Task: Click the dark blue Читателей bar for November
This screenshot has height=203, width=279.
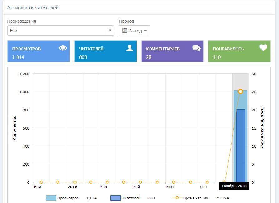Action: pyautogui.click(x=241, y=146)
